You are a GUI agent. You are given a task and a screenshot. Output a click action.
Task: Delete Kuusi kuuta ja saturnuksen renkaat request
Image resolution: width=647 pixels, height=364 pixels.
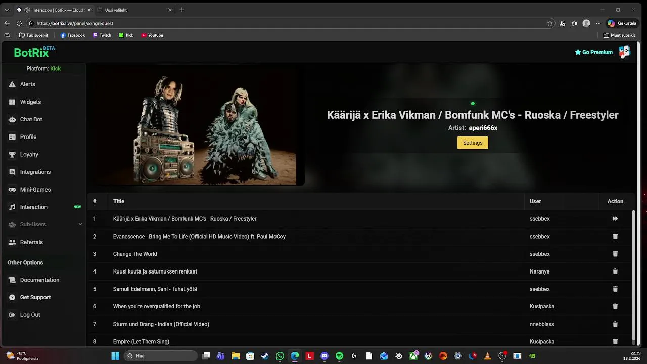tap(615, 271)
